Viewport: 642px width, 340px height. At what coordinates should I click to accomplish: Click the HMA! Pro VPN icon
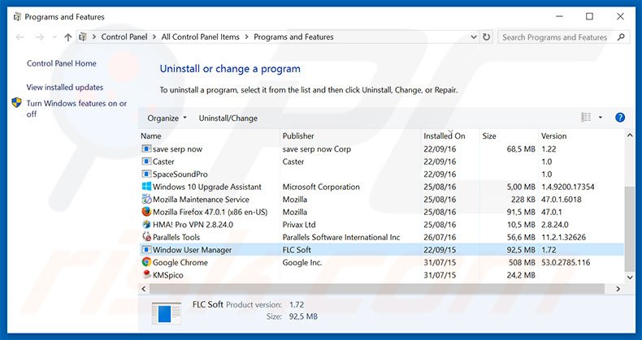pos(146,224)
